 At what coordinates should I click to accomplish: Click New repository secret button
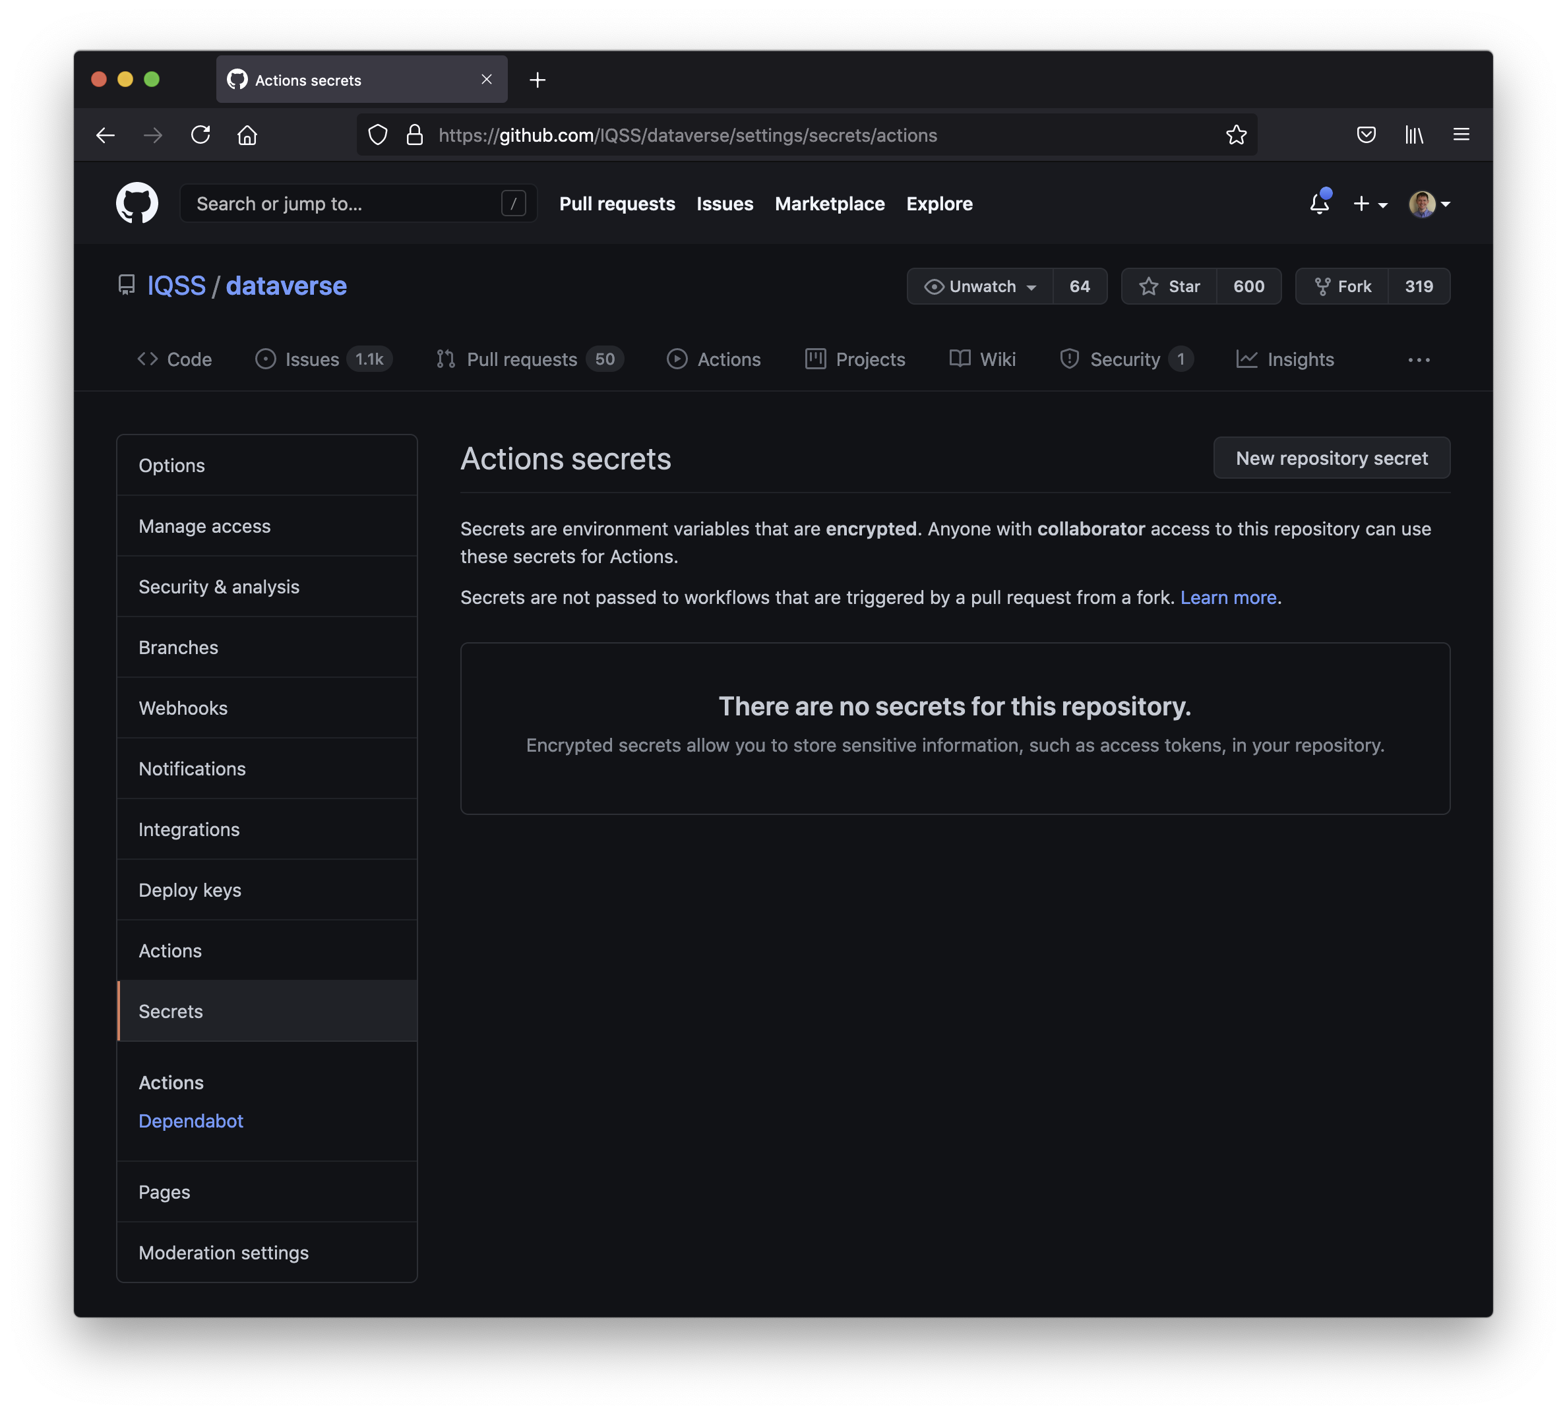tap(1331, 458)
